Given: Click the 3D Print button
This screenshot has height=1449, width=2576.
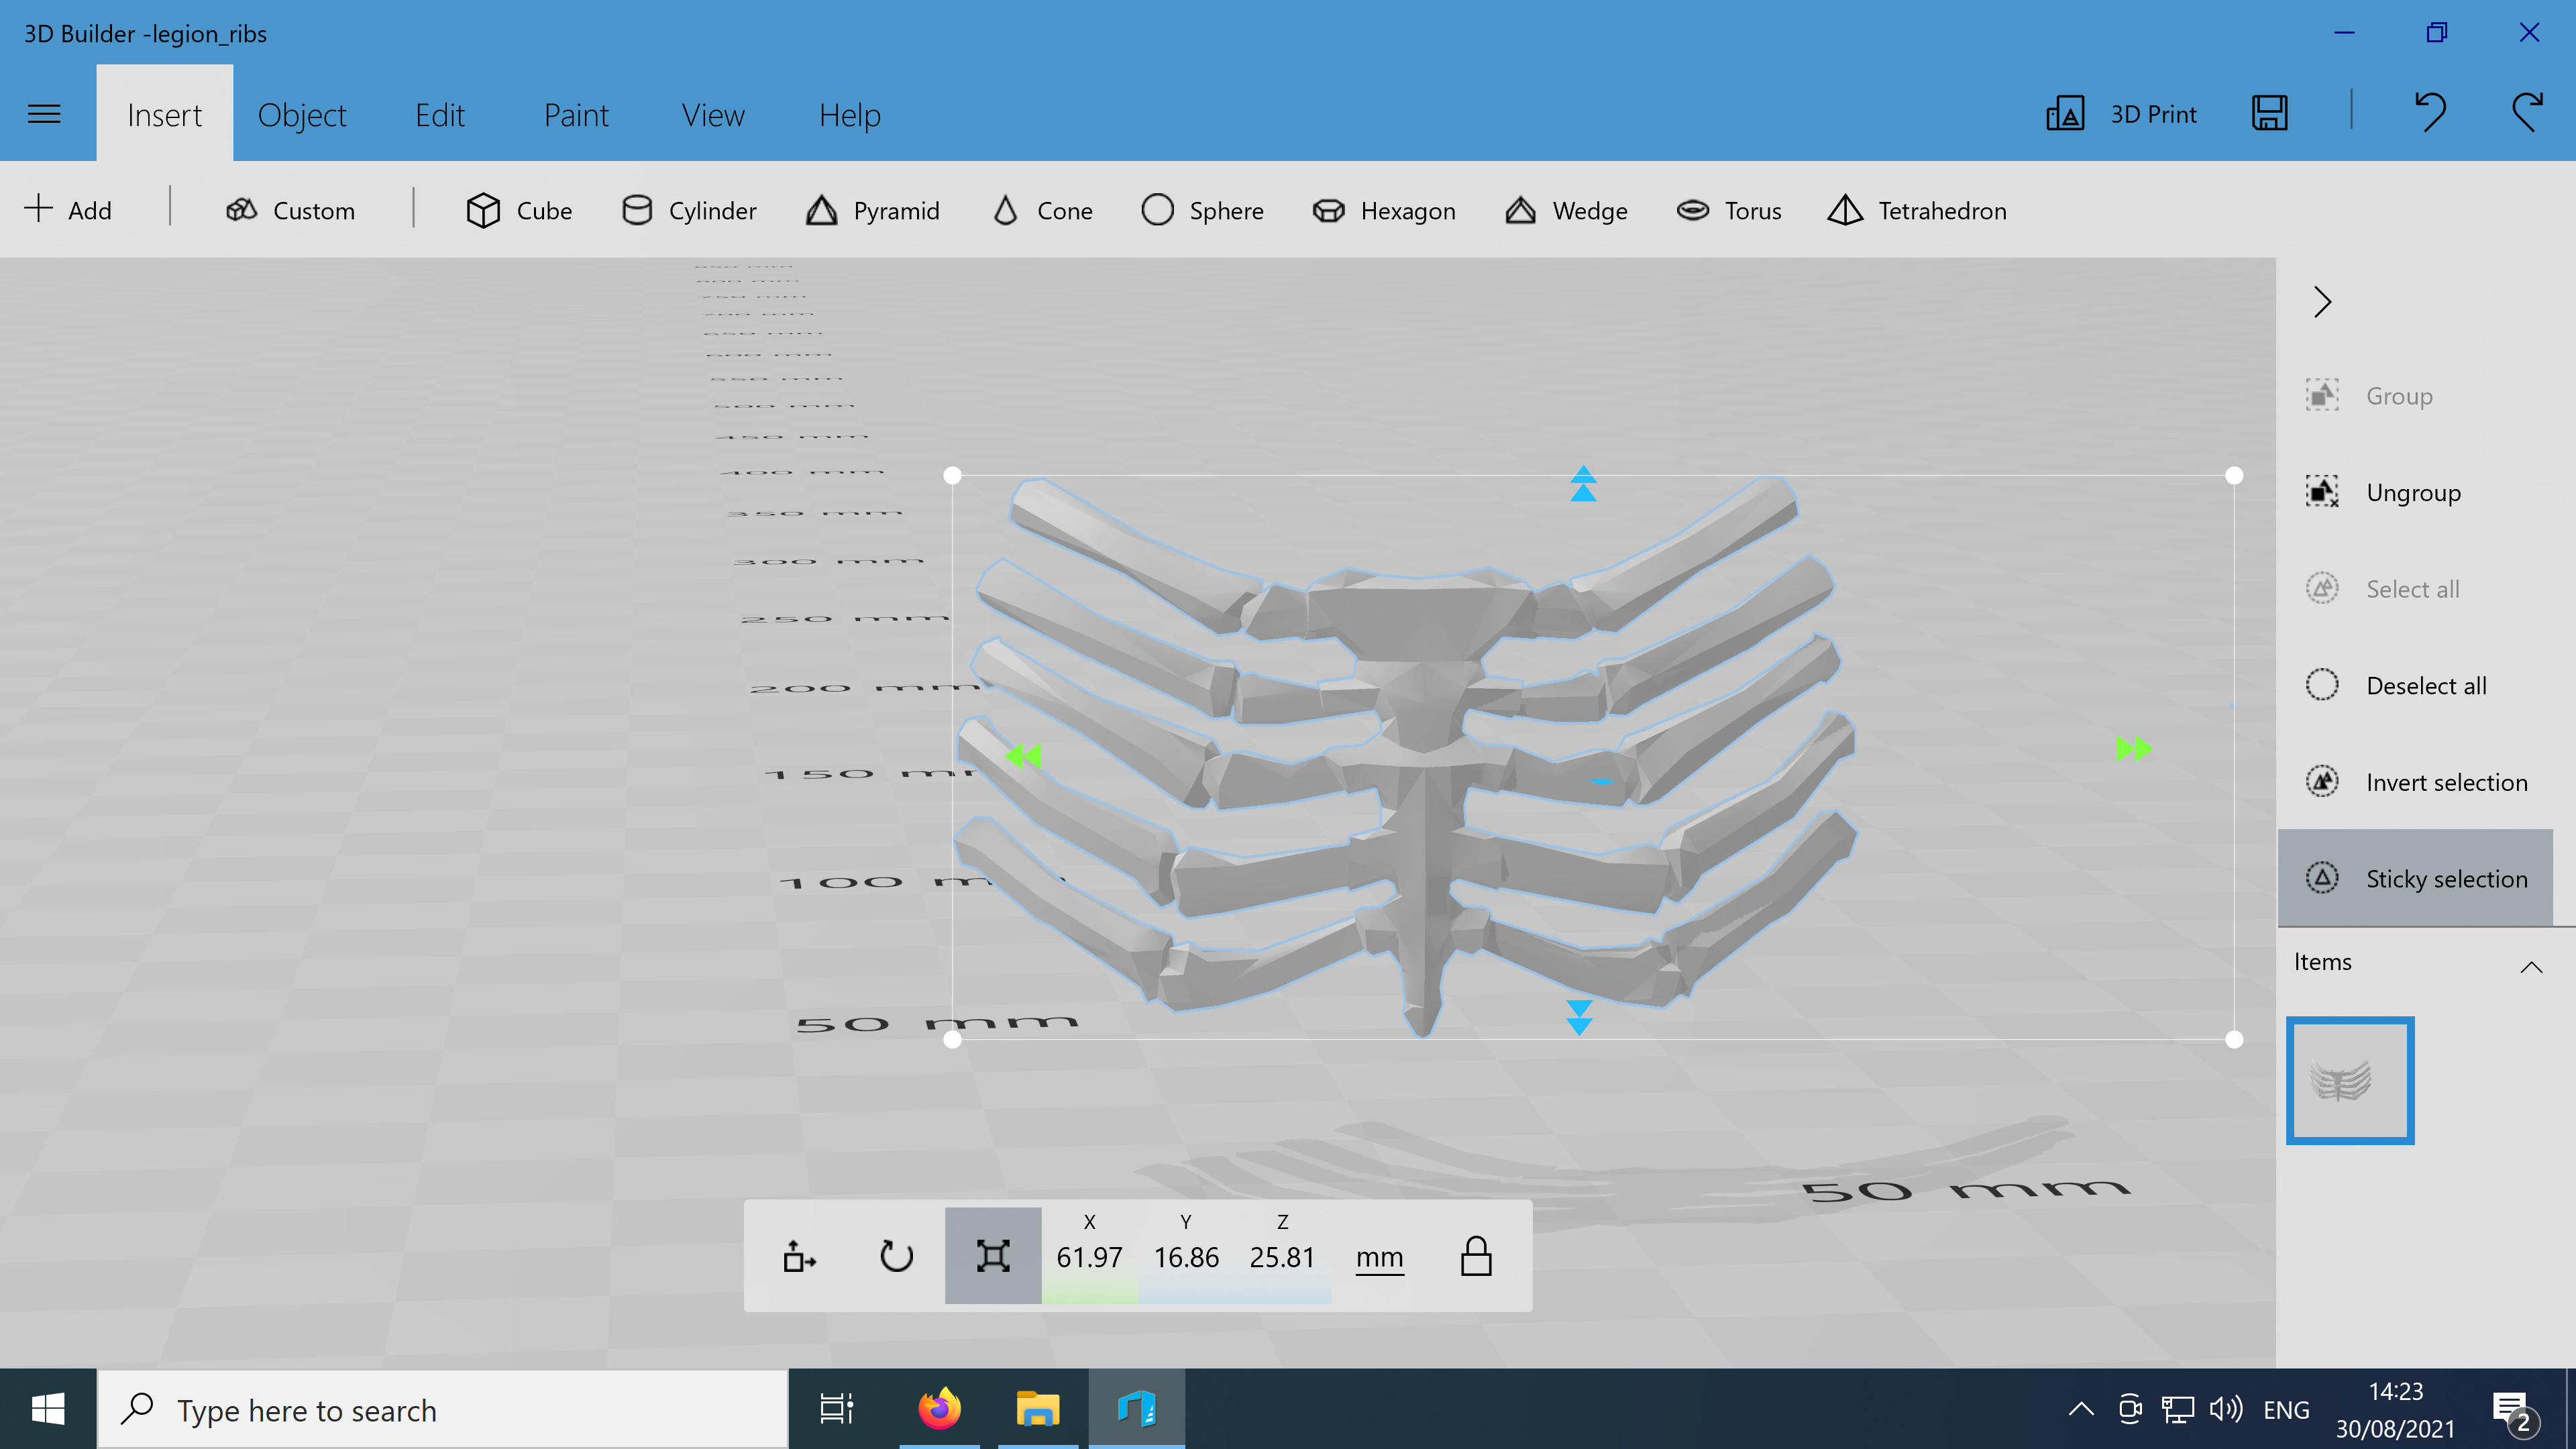Looking at the screenshot, I should point(2122,114).
